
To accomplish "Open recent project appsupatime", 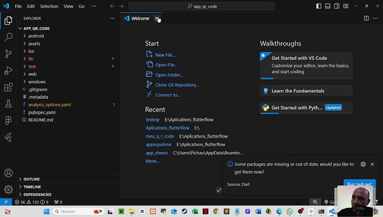I will click(159, 144).
